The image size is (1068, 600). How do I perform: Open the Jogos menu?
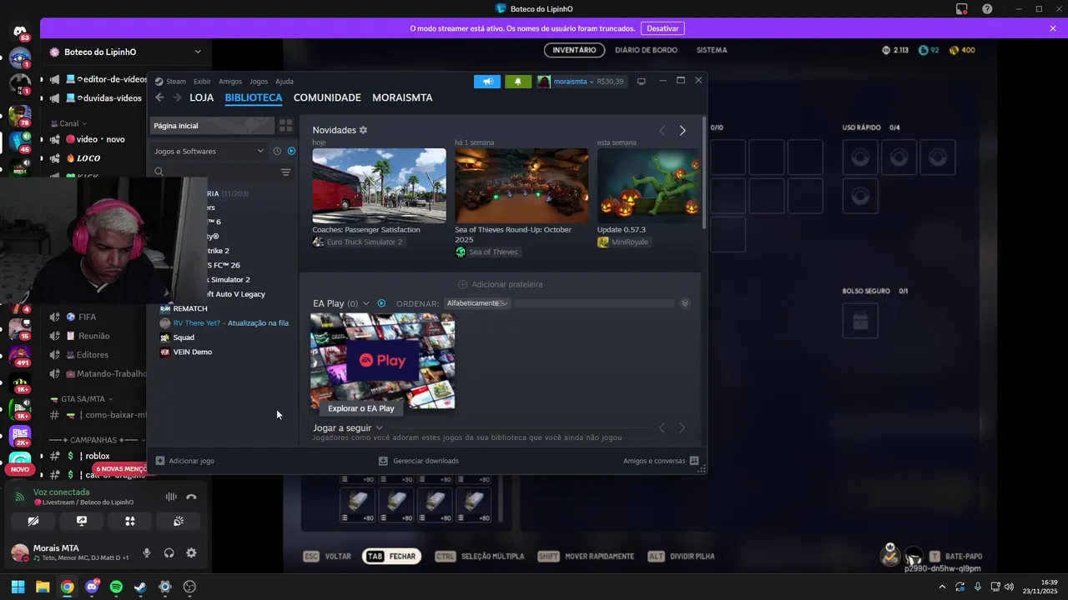pyautogui.click(x=259, y=82)
